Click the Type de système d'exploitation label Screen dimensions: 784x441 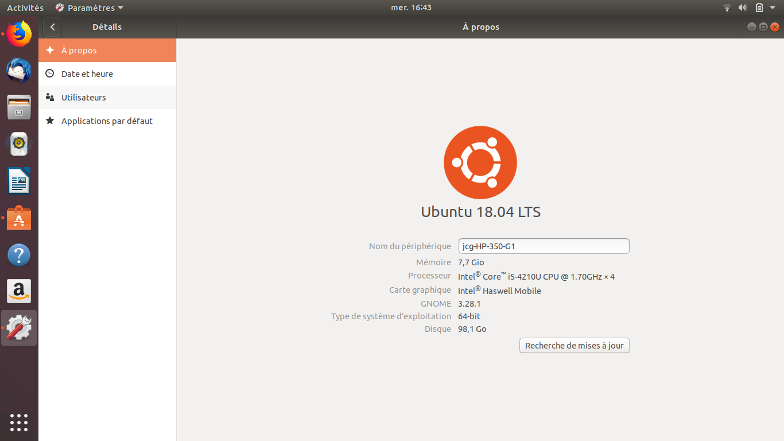point(391,316)
